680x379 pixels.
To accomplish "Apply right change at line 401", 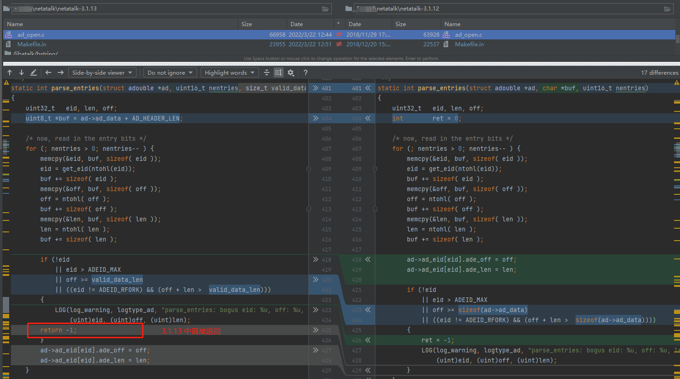I will [x=367, y=88].
